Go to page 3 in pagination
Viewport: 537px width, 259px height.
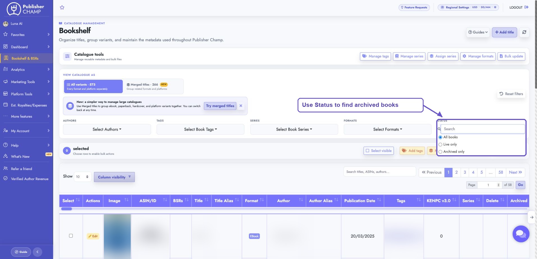pyautogui.click(x=465, y=172)
